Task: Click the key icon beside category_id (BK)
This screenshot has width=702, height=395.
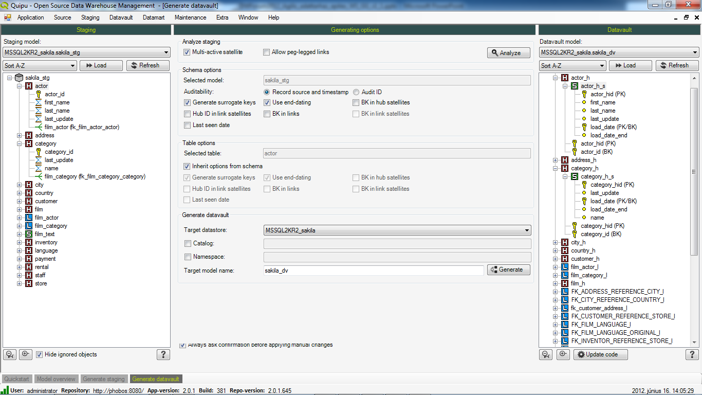Action: coord(575,234)
